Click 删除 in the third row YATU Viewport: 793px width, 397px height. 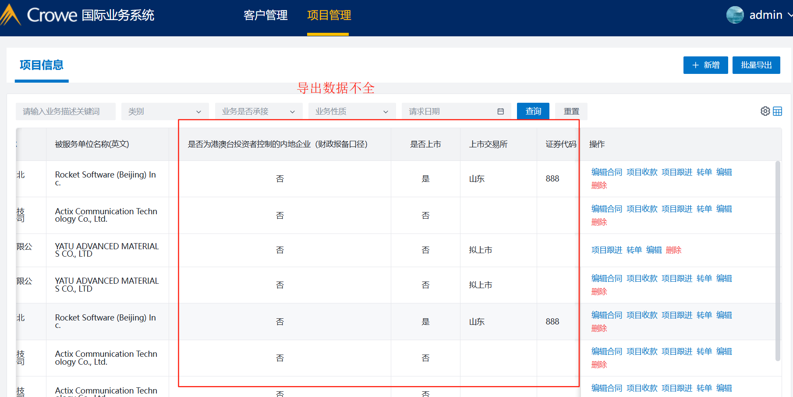pyautogui.click(x=673, y=250)
